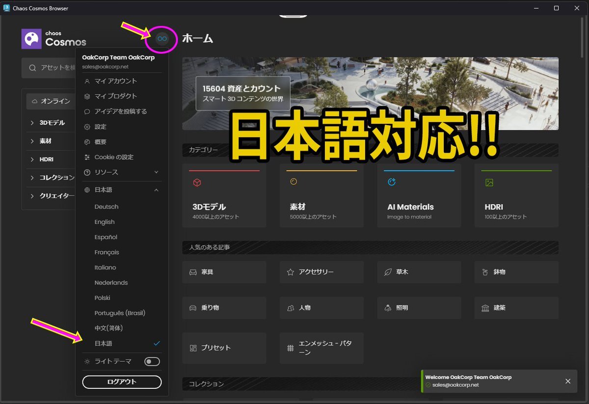Expand the クリエイター tree item
Viewport: 589px width, 404px height.
coord(32,196)
